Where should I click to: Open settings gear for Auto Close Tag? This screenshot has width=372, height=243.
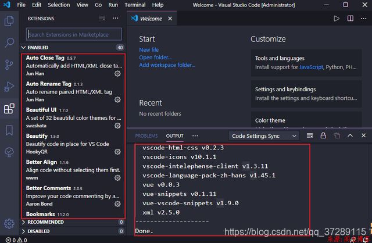(x=117, y=74)
